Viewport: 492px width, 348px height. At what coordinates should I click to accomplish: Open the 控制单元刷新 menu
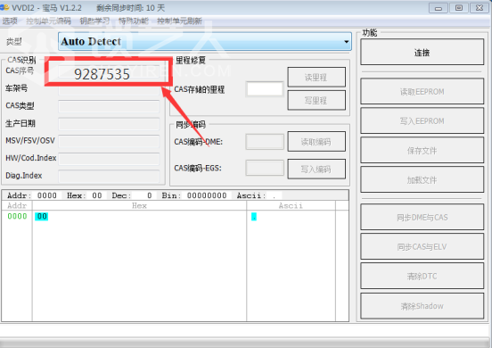179,21
